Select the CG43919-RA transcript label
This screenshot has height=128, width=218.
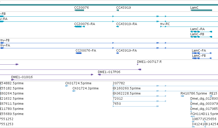click(127, 24)
